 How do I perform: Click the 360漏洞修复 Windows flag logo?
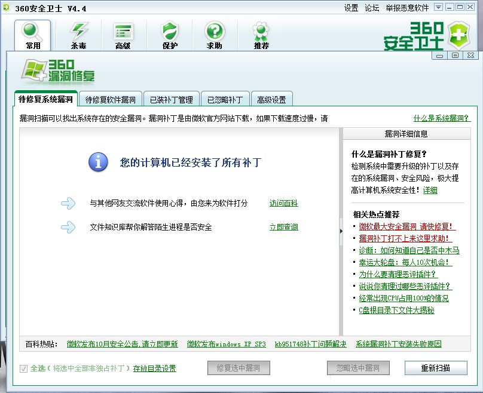33,70
